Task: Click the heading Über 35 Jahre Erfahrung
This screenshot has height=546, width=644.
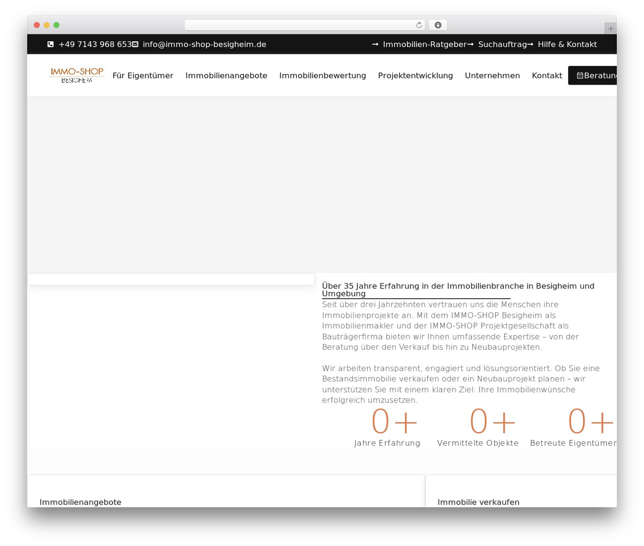Action: (x=458, y=290)
